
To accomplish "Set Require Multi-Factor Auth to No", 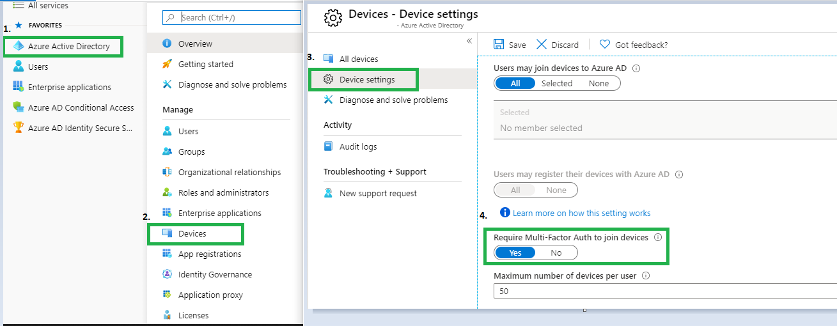I will click(556, 253).
